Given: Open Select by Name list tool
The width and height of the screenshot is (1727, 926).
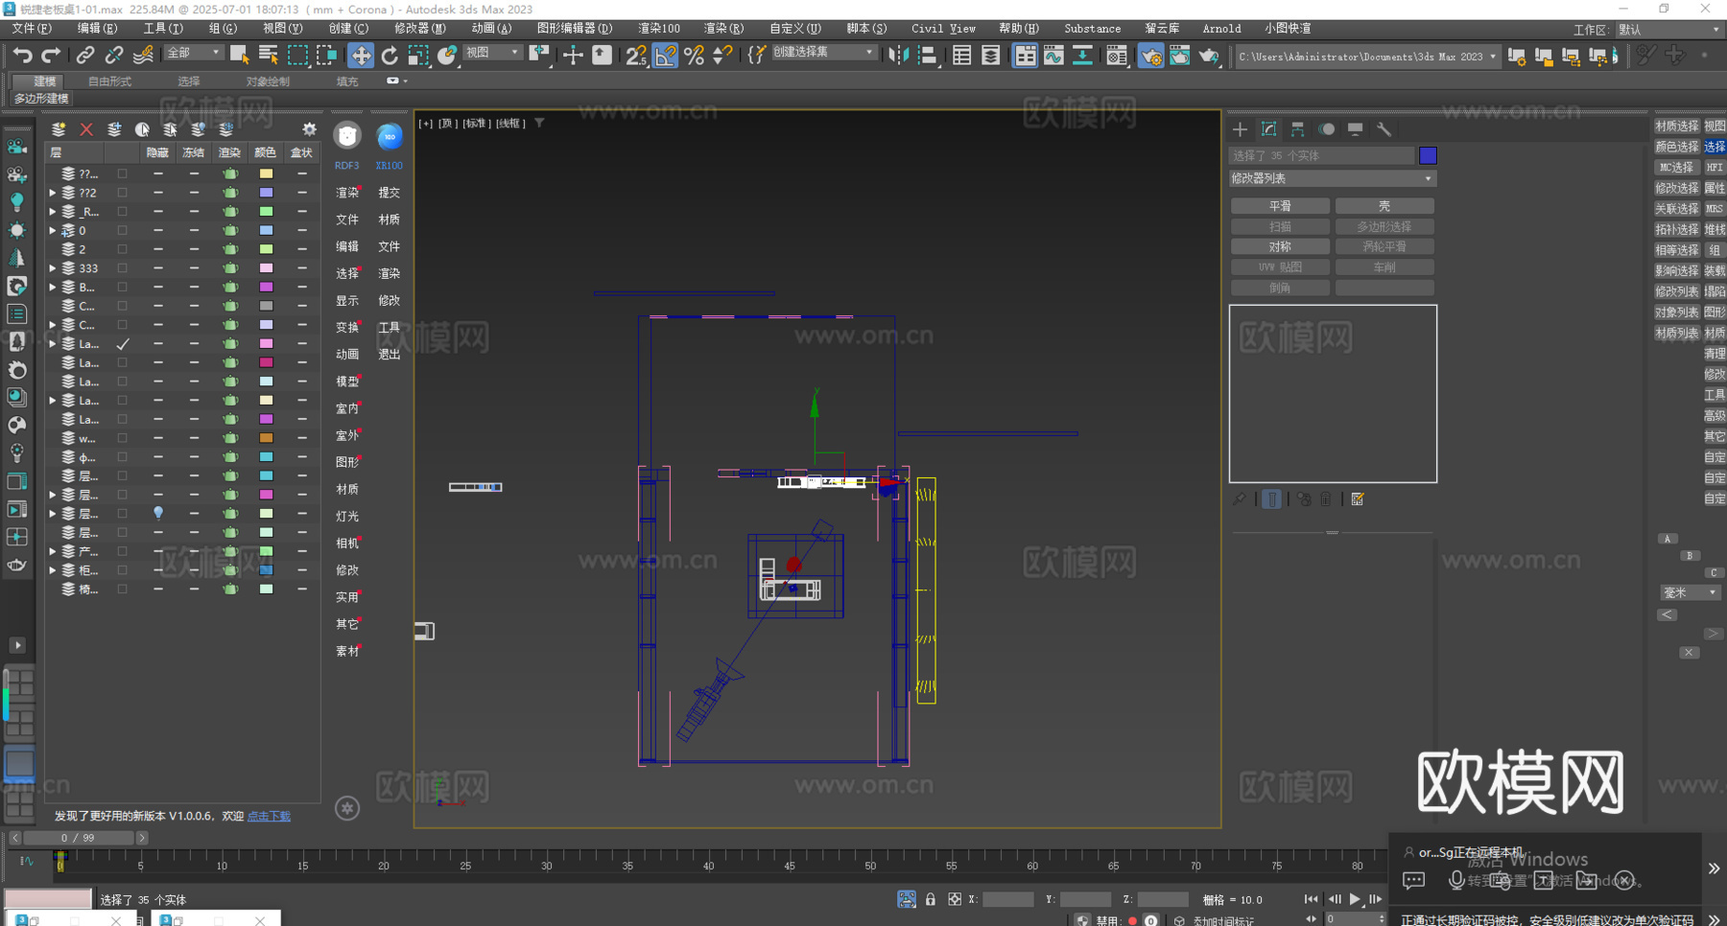Looking at the screenshot, I should click(x=269, y=56).
